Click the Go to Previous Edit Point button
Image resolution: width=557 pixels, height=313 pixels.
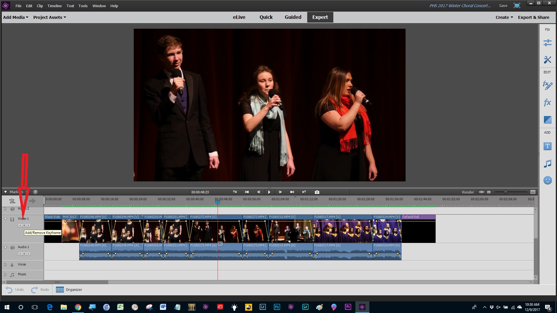tap(235, 192)
